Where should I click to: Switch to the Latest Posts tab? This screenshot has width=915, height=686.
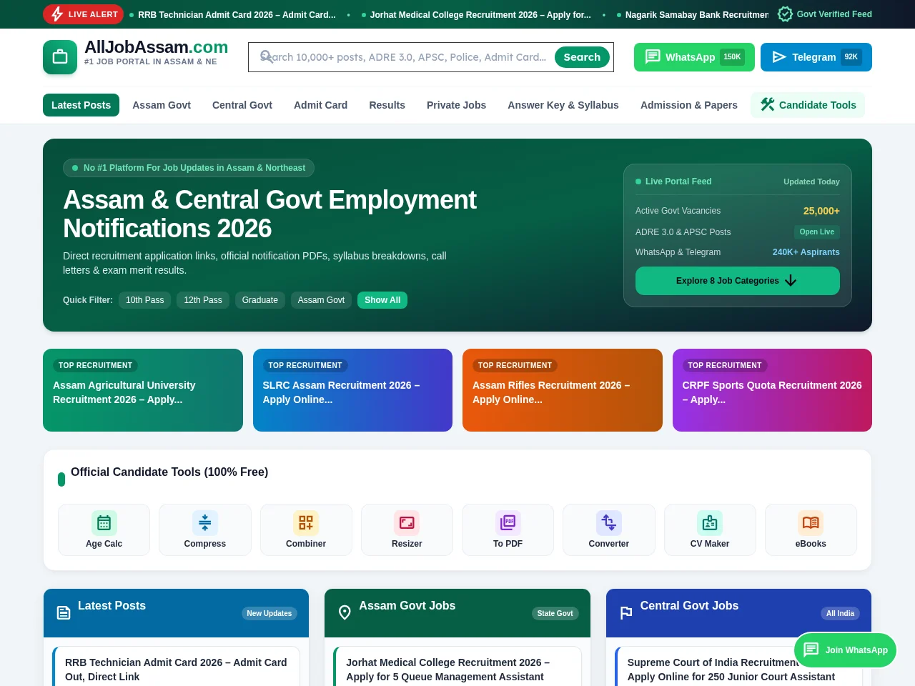coord(81,105)
